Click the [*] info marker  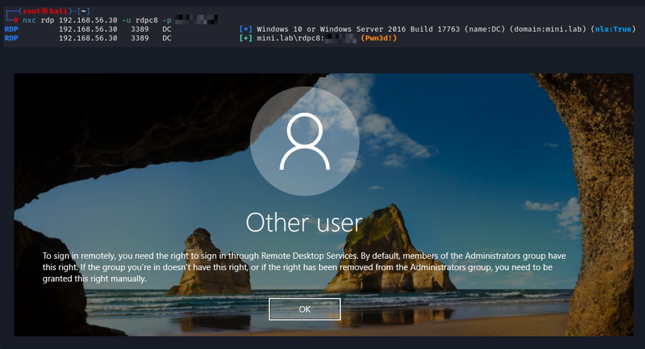coord(246,29)
